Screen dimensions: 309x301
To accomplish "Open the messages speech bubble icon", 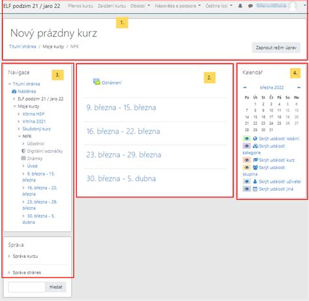I will point(250,6).
